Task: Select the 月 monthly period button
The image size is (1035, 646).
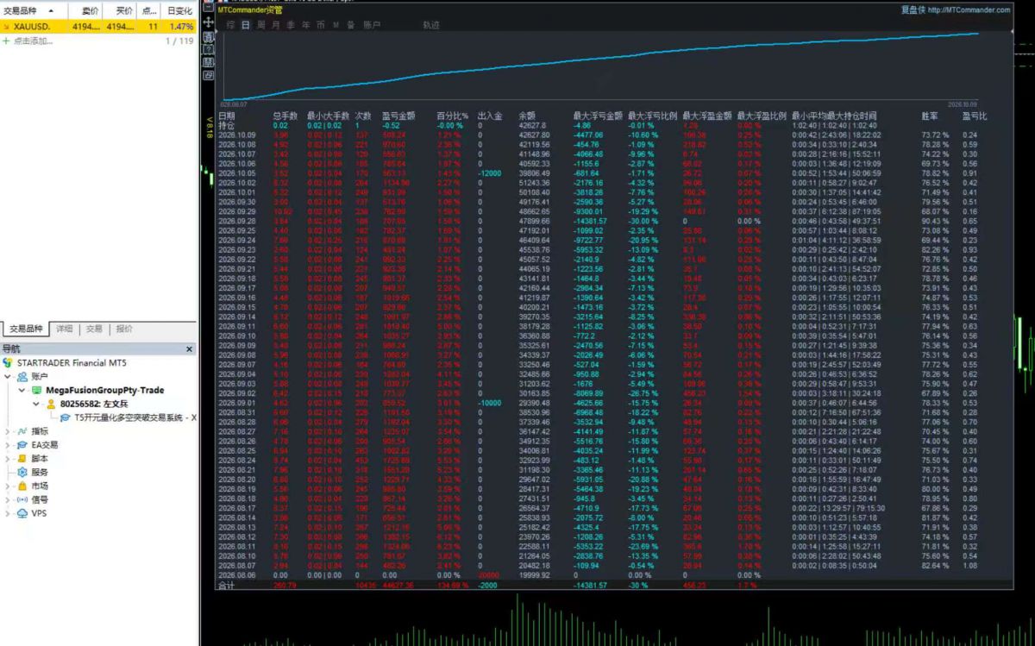Action: click(275, 25)
